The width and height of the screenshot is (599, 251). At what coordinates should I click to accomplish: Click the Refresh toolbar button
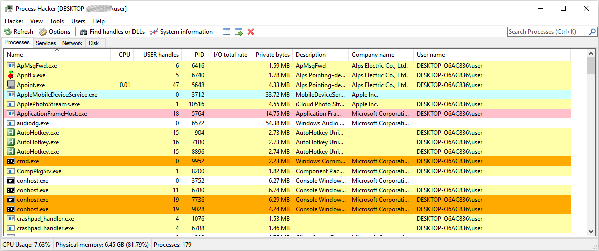click(x=19, y=32)
